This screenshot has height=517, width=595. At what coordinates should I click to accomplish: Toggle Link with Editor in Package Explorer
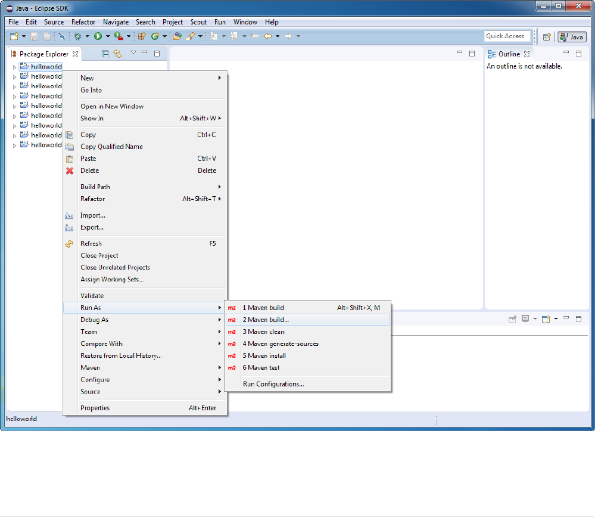click(118, 54)
